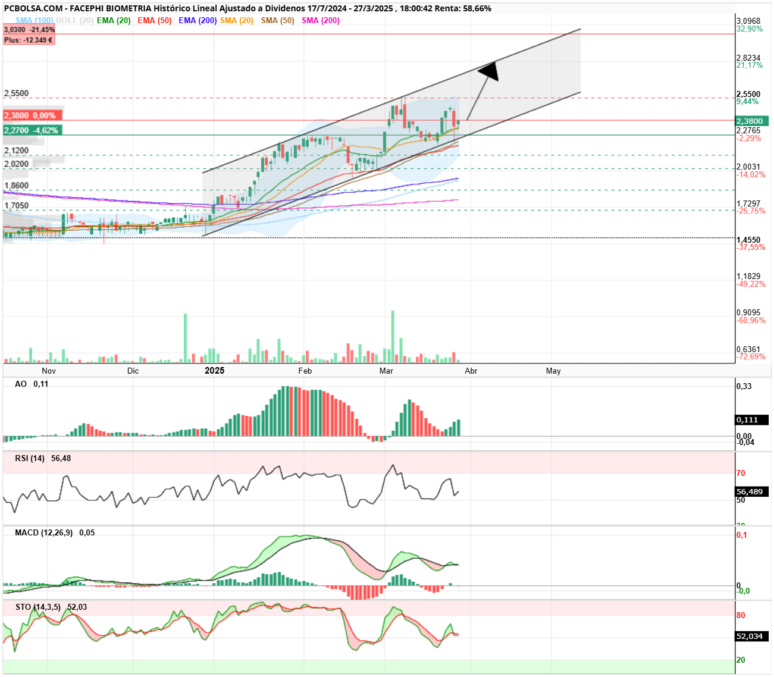
Task: Toggle the greyed-out BOLL (20) legend
Action: (x=75, y=20)
